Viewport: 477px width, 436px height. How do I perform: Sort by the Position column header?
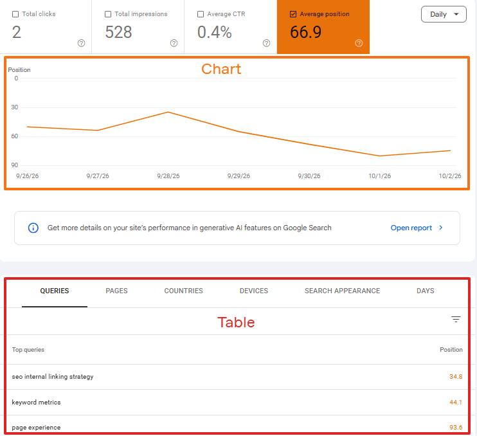[x=451, y=350]
